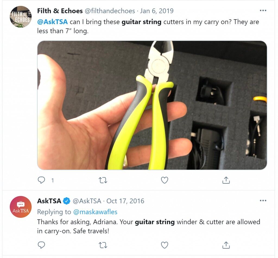Like the guitar string cutters tweet
The height and width of the screenshot is (258, 278).
click(164, 180)
